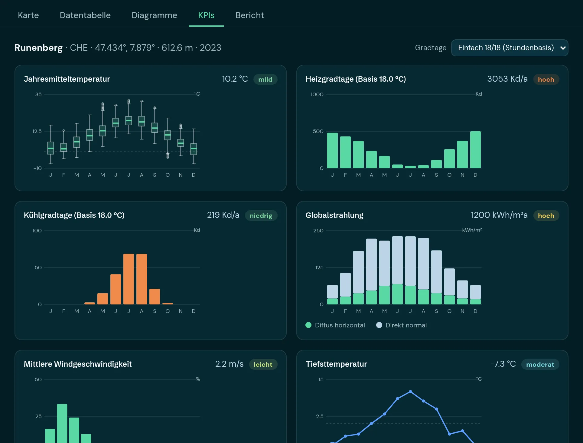
Task: Click the green Diffus horizontal legend dot
Action: (308, 325)
